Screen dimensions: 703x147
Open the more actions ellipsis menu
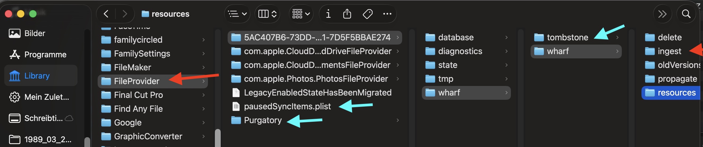tap(387, 14)
